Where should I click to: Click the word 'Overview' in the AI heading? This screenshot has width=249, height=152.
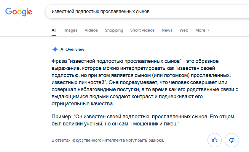pyautogui.click(x=75, y=49)
